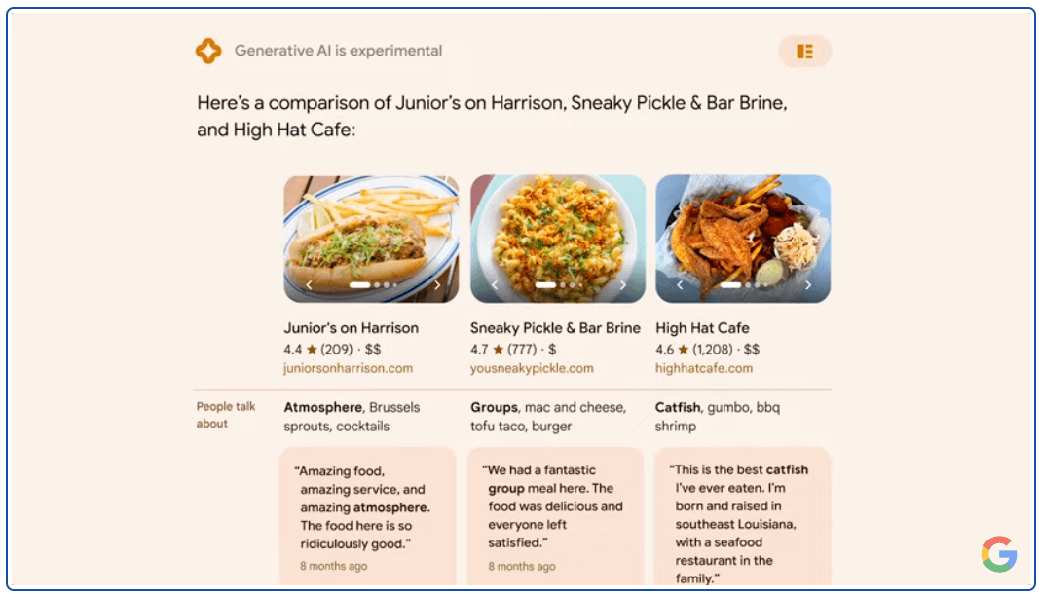
Task: Toggle the layout view button
Action: point(804,52)
